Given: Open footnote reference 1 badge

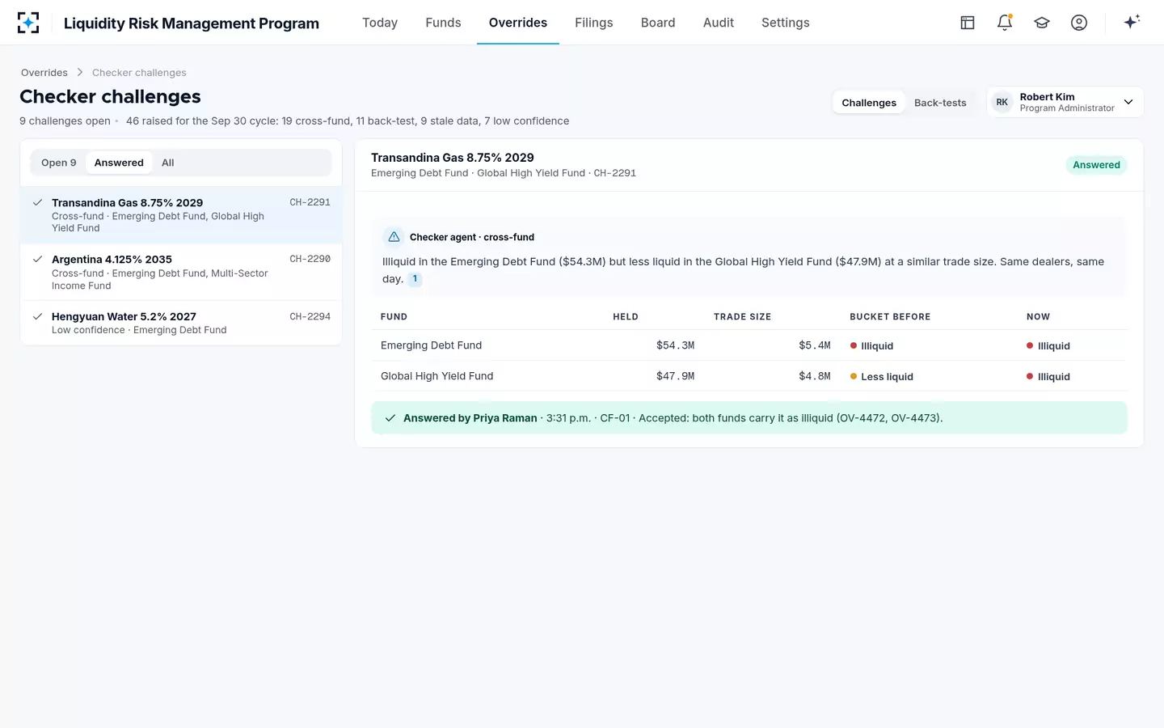Looking at the screenshot, I should pos(415,279).
